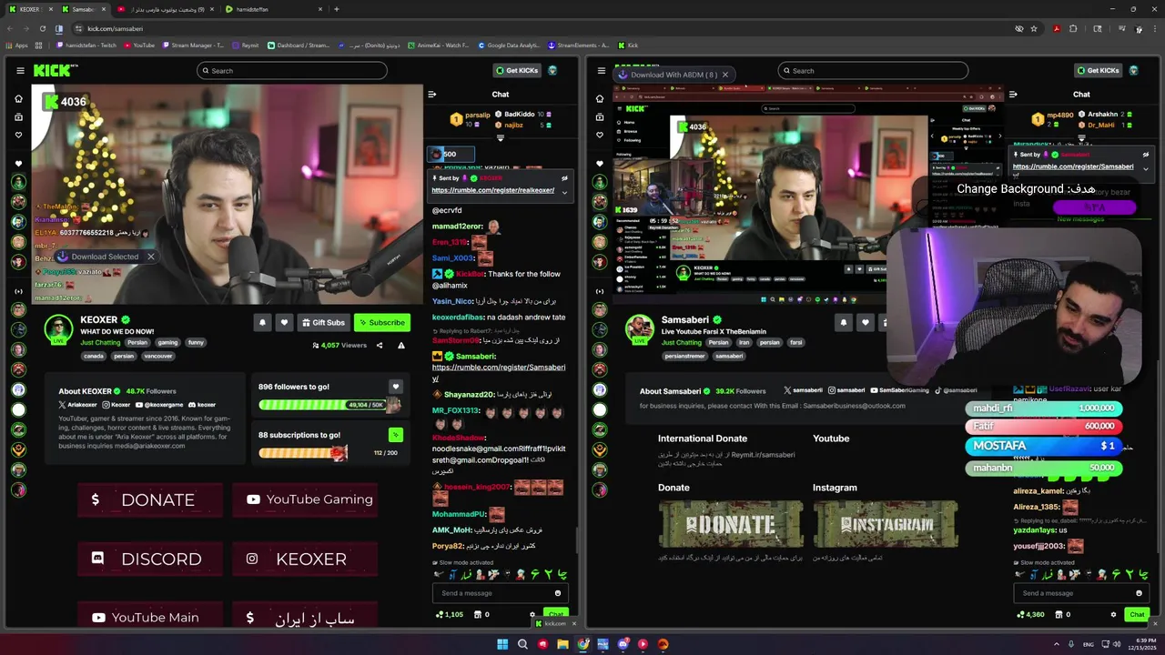Open the Stream Manager bookmark

click(x=193, y=45)
